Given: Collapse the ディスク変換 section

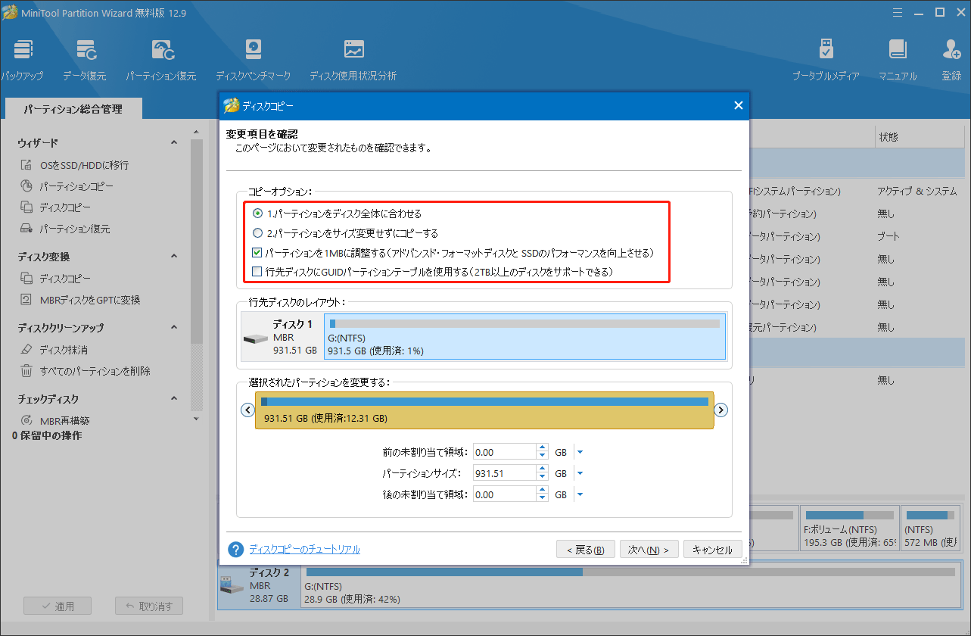Looking at the screenshot, I should pos(174,257).
